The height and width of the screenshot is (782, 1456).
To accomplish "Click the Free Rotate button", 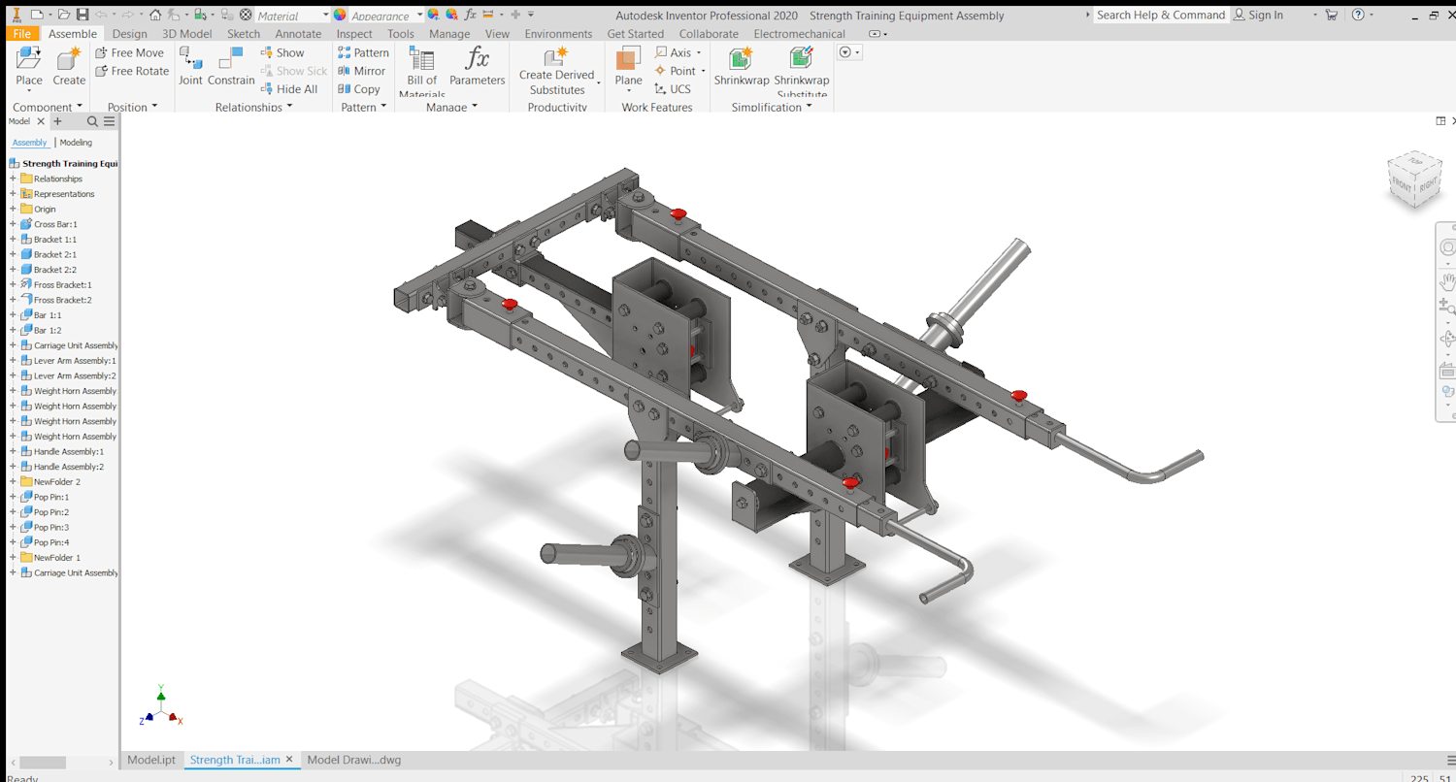I will 132,71.
